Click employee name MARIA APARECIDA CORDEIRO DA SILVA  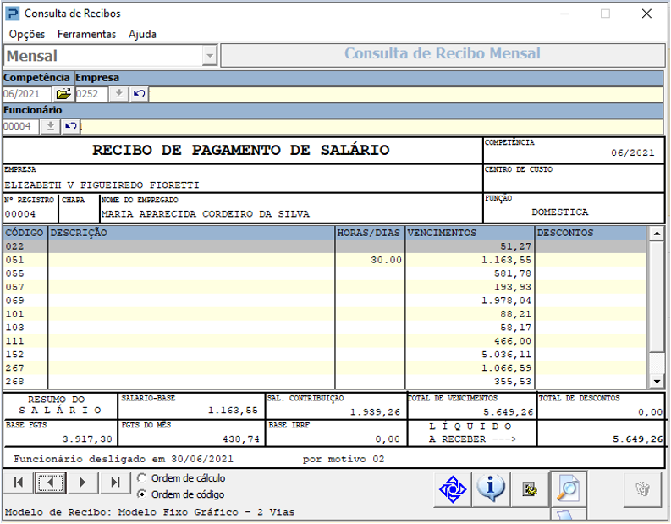click(x=206, y=214)
